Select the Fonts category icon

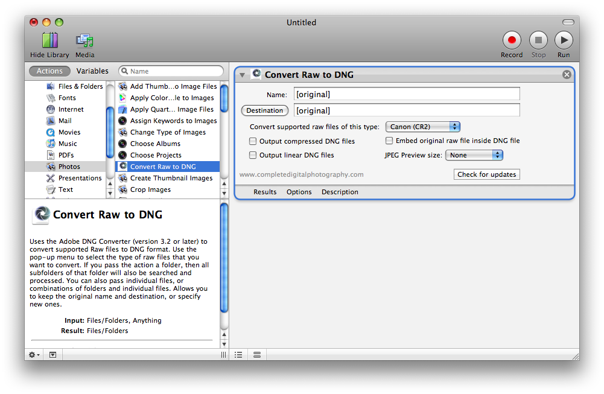[51, 98]
